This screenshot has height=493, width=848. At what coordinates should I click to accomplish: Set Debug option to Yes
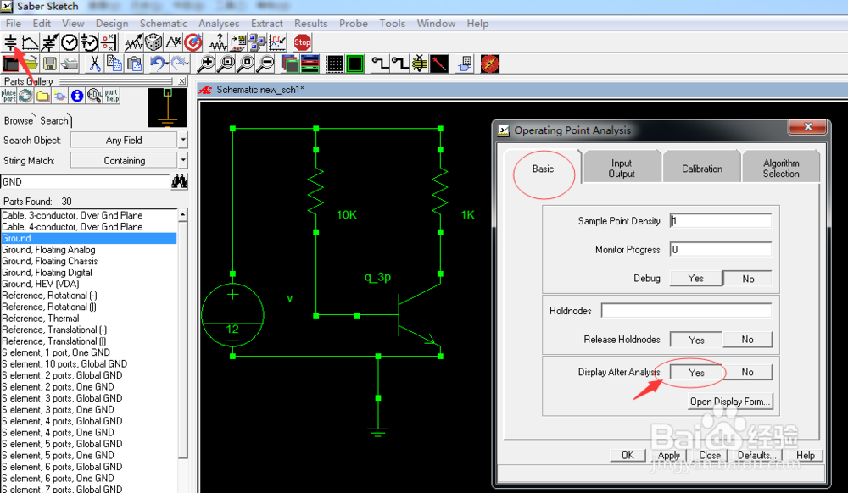pos(695,279)
